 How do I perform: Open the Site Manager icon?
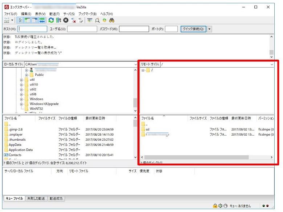(x=6, y=21)
